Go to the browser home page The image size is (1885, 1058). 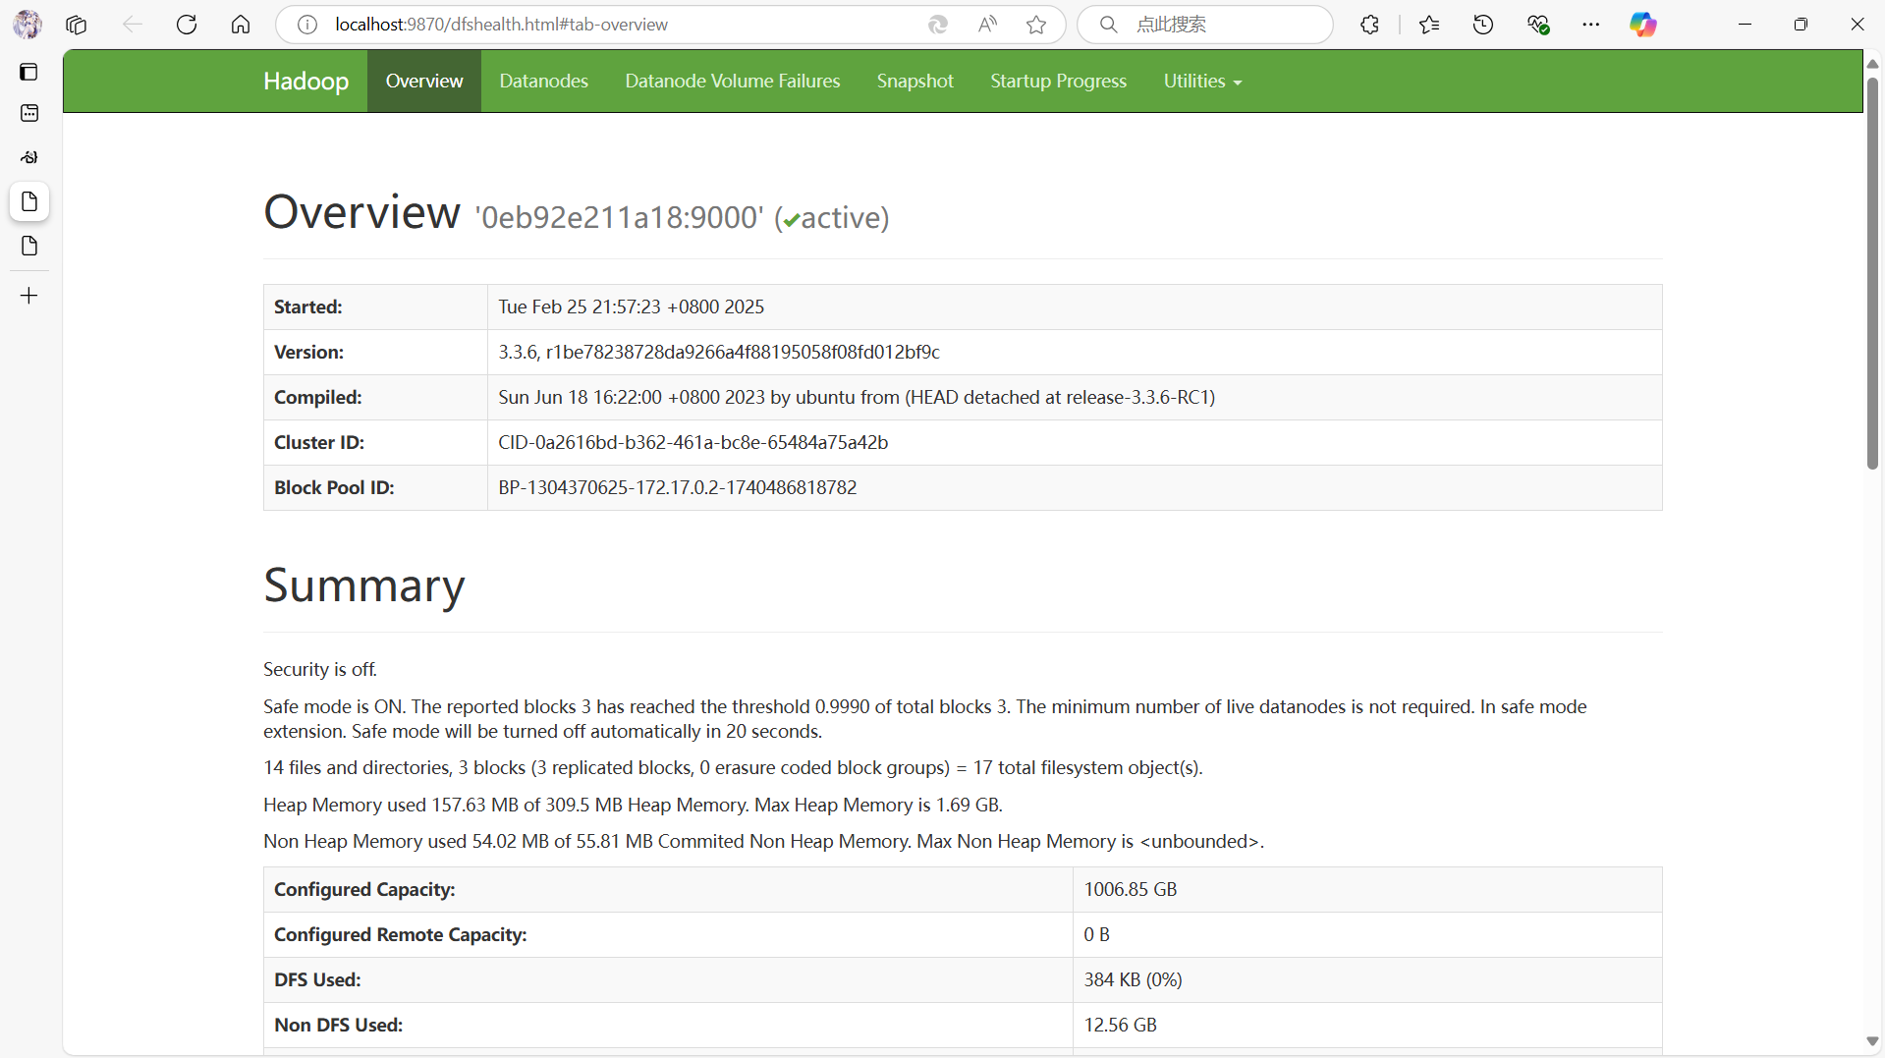(241, 25)
